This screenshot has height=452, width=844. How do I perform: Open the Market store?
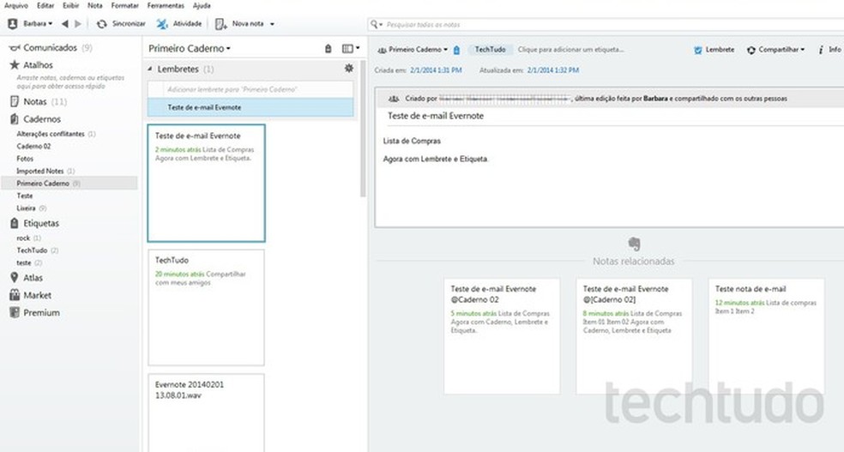[x=30, y=295]
